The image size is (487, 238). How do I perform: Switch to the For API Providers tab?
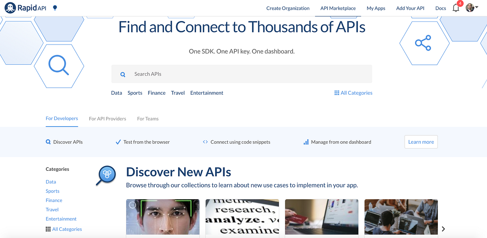coord(107,118)
